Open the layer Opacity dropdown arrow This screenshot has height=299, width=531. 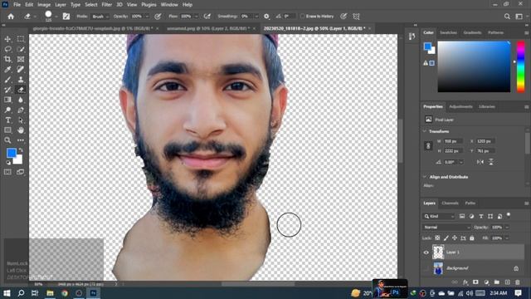[507, 227]
